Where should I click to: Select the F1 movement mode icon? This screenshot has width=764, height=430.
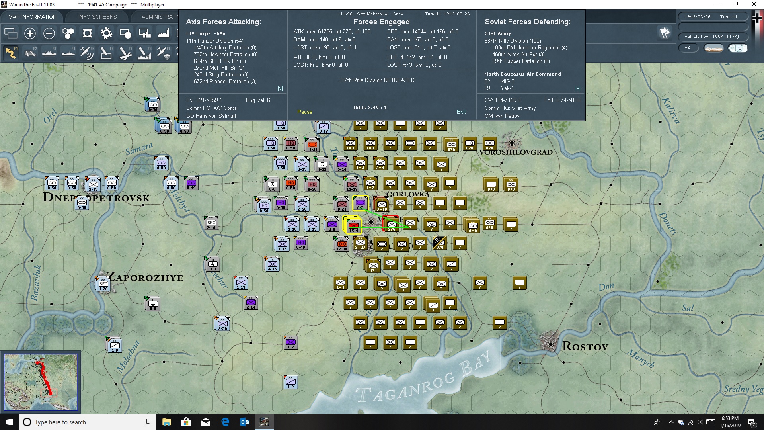(x=11, y=53)
